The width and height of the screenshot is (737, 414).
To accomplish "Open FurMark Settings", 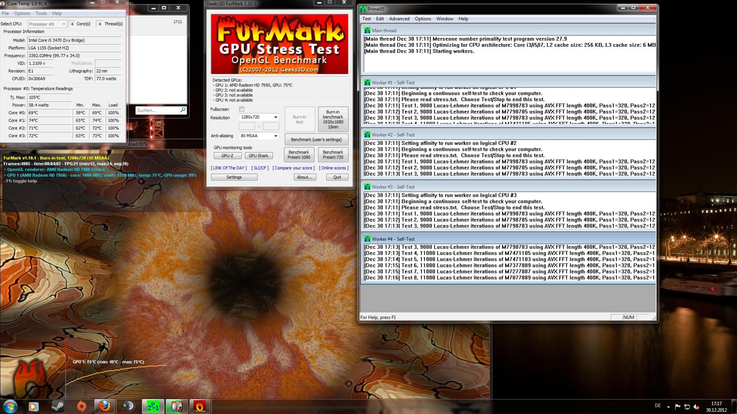I will (234, 177).
